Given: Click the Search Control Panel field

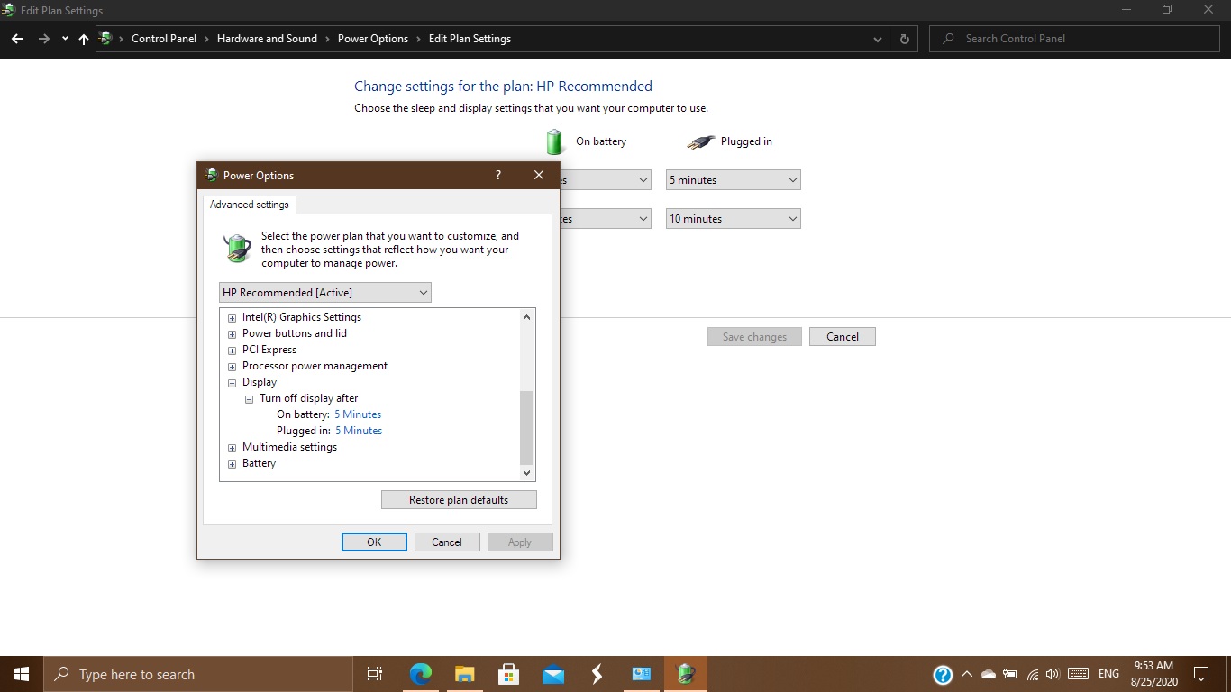Looking at the screenshot, I should (x=1073, y=39).
